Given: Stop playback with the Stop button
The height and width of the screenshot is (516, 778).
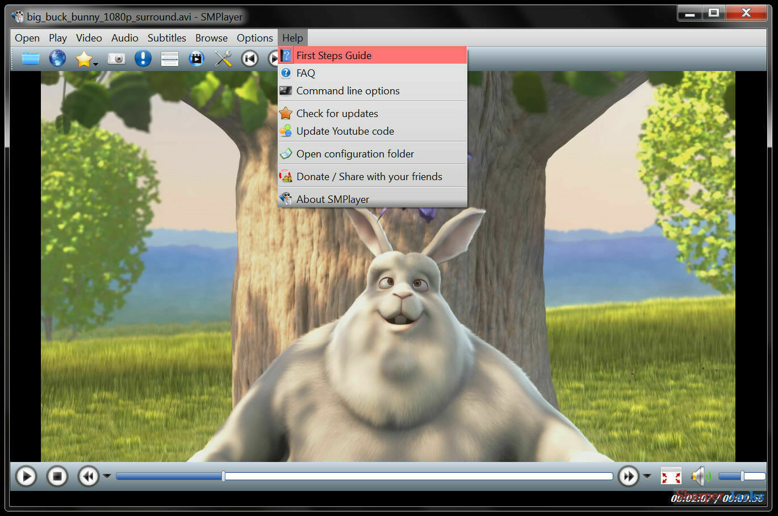Looking at the screenshot, I should pyautogui.click(x=57, y=476).
